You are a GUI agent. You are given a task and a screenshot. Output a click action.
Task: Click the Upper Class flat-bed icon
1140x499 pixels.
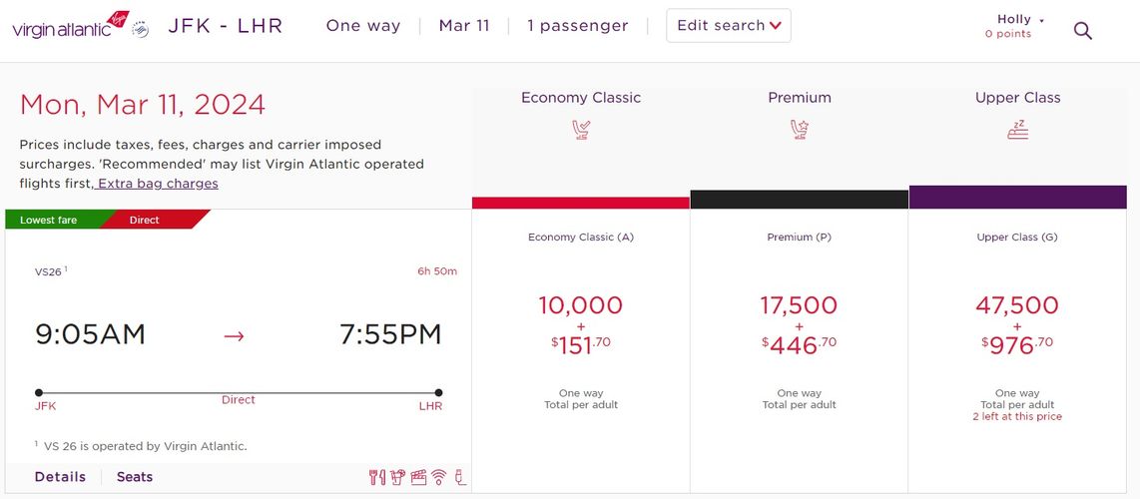pyautogui.click(x=1017, y=130)
